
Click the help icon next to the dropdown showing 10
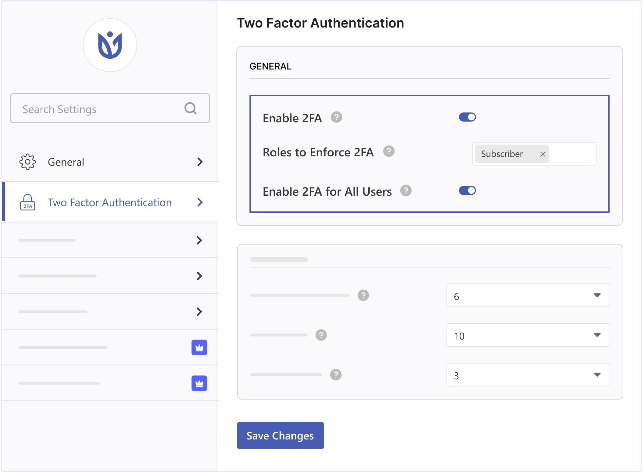(321, 335)
